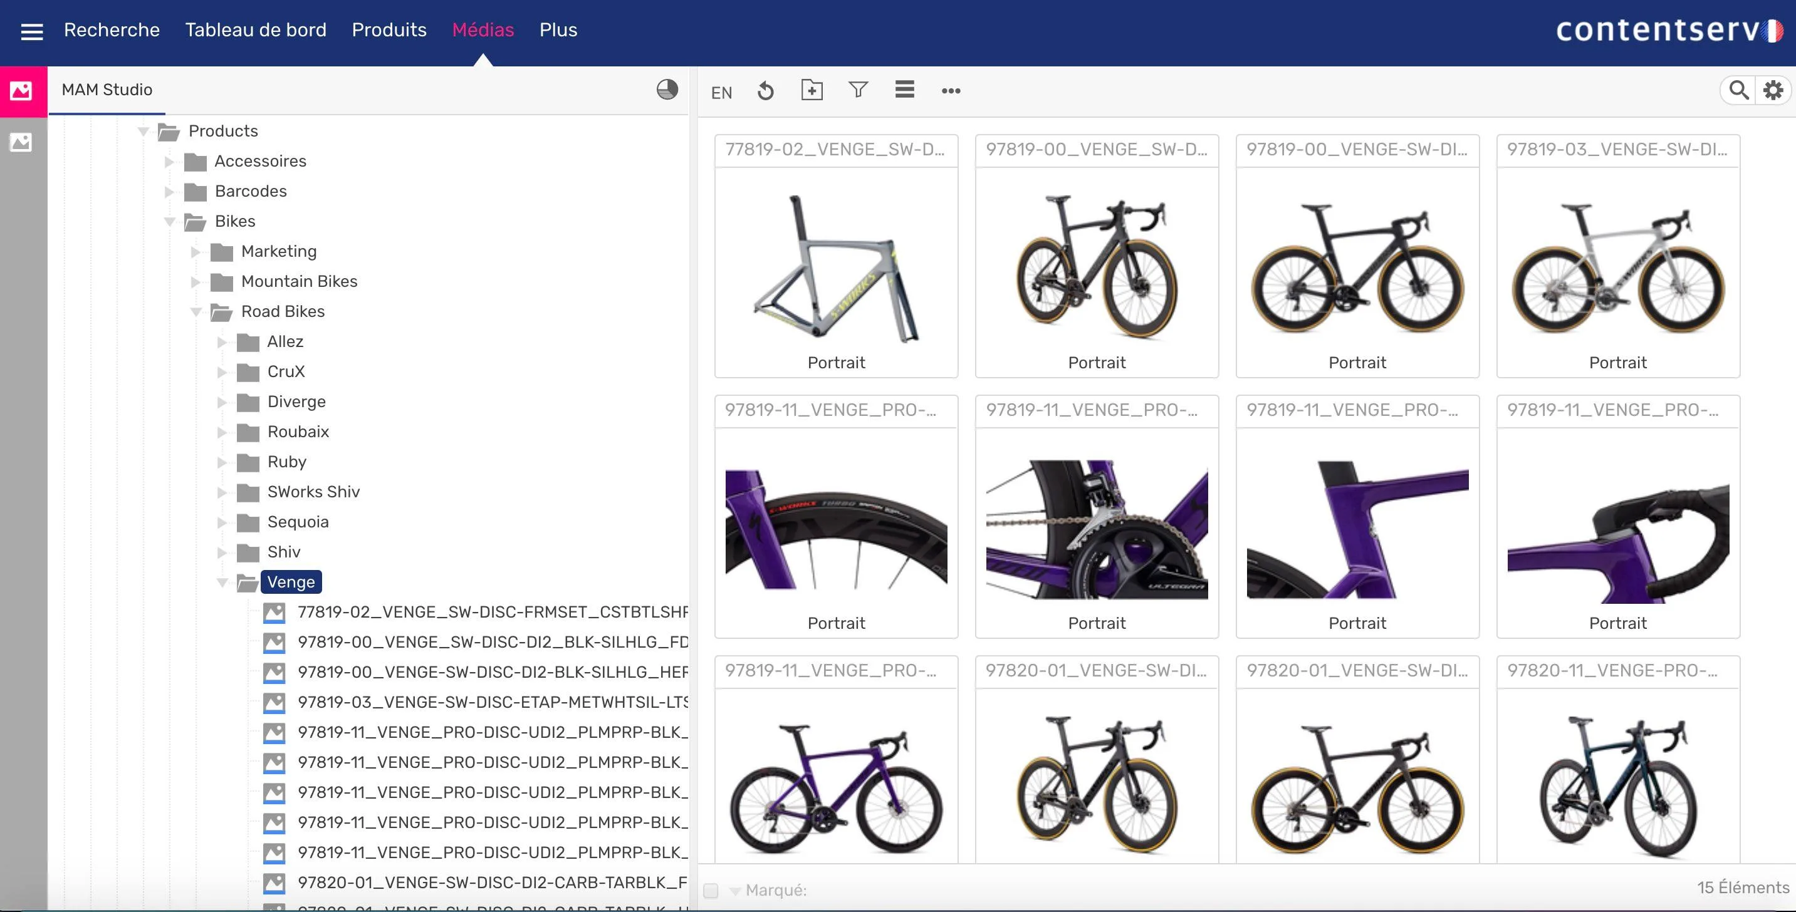
Task: Open the hamburger main menu
Action: (x=31, y=31)
